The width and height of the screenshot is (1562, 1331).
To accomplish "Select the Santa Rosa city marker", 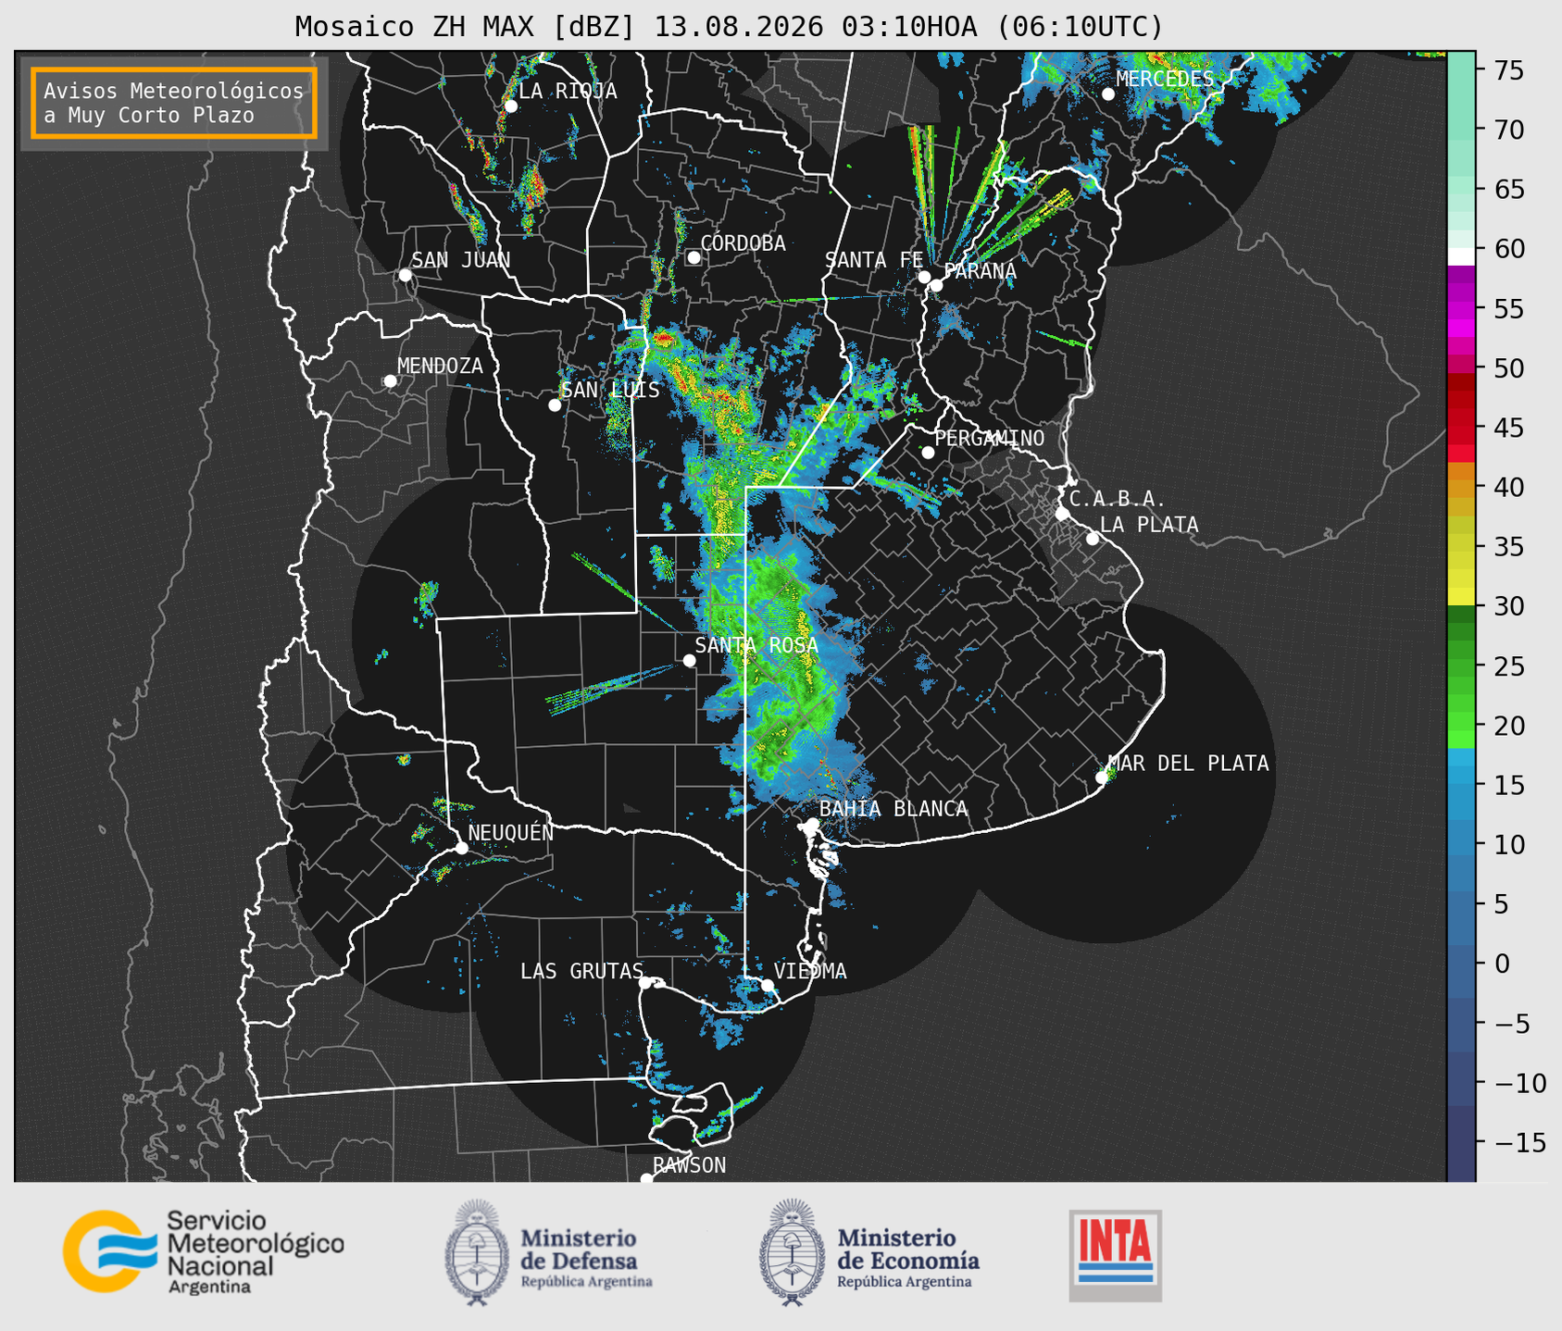I will pos(689,660).
